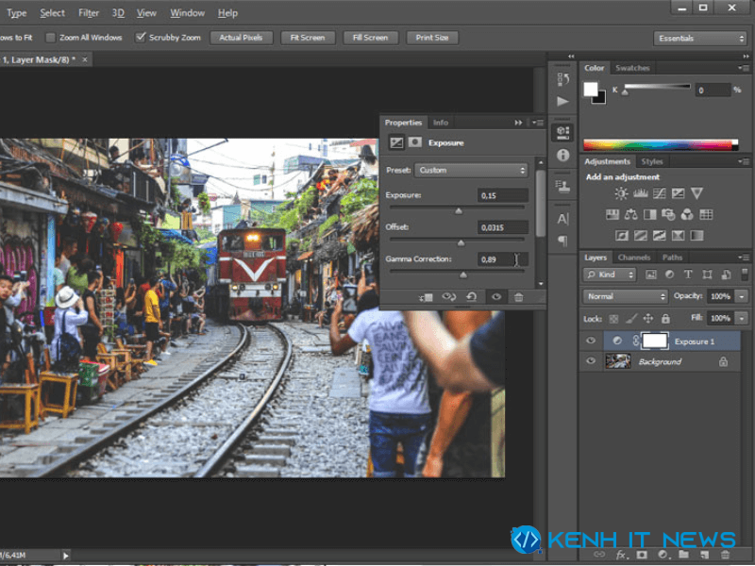755x566 pixels.
Task: Open the Info panel icon in dock
Action: (562, 155)
